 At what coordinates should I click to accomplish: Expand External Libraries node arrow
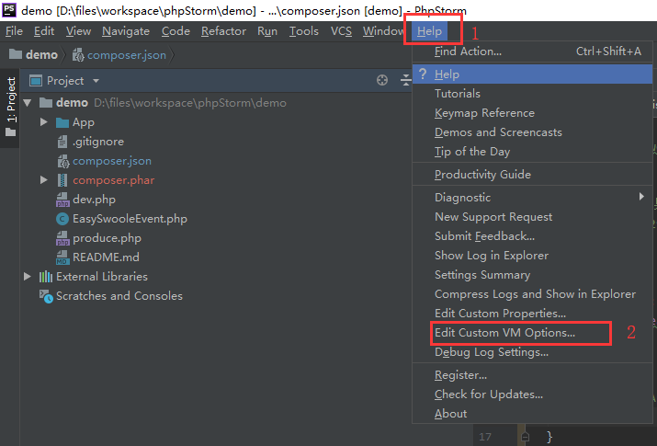(28, 276)
